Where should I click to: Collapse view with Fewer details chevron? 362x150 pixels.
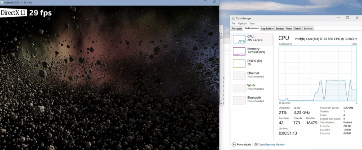click(234, 144)
